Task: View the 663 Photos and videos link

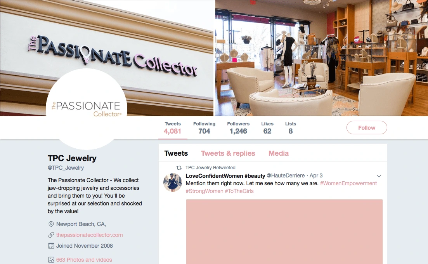Action: tap(84, 260)
